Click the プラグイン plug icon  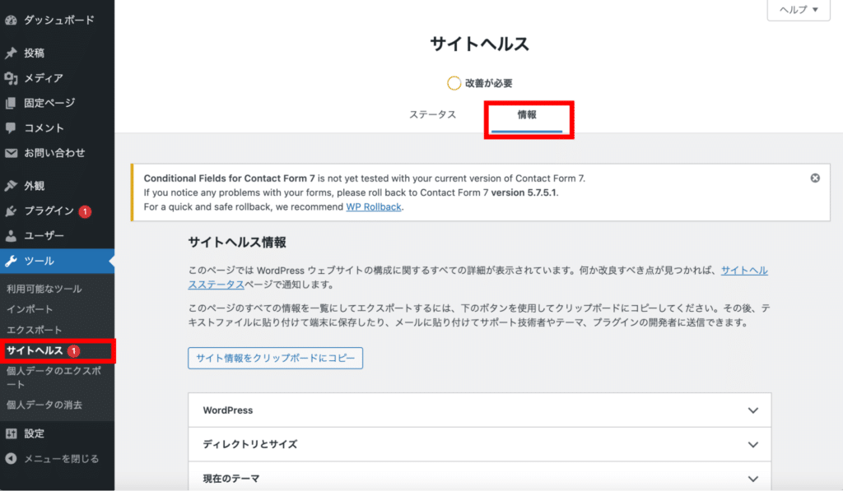[11, 210]
